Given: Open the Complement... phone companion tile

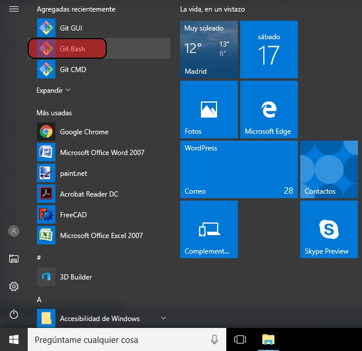Looking at the screenshot, I should pyautogui.click(x=209, y=229).
